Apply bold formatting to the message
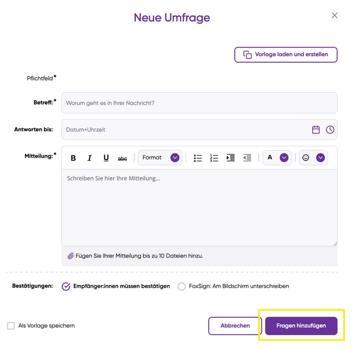The height and width of the screenshot is (349, 352). point(73,158)
